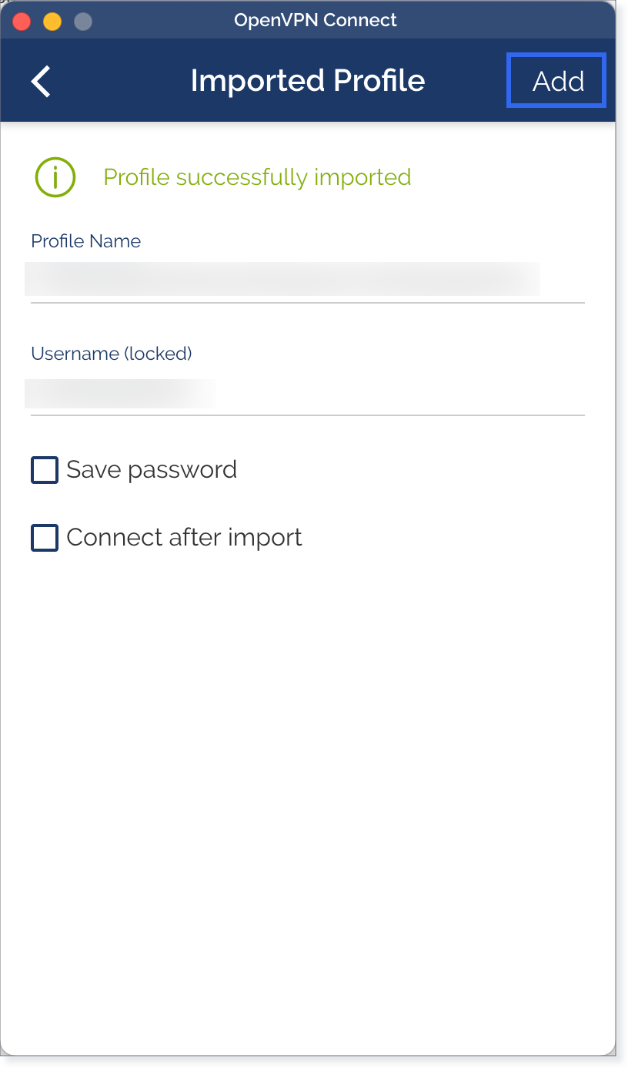Close the OpenVPN Connect window
The height and width of the screenshot is (1068, 628).
point(22,21)
